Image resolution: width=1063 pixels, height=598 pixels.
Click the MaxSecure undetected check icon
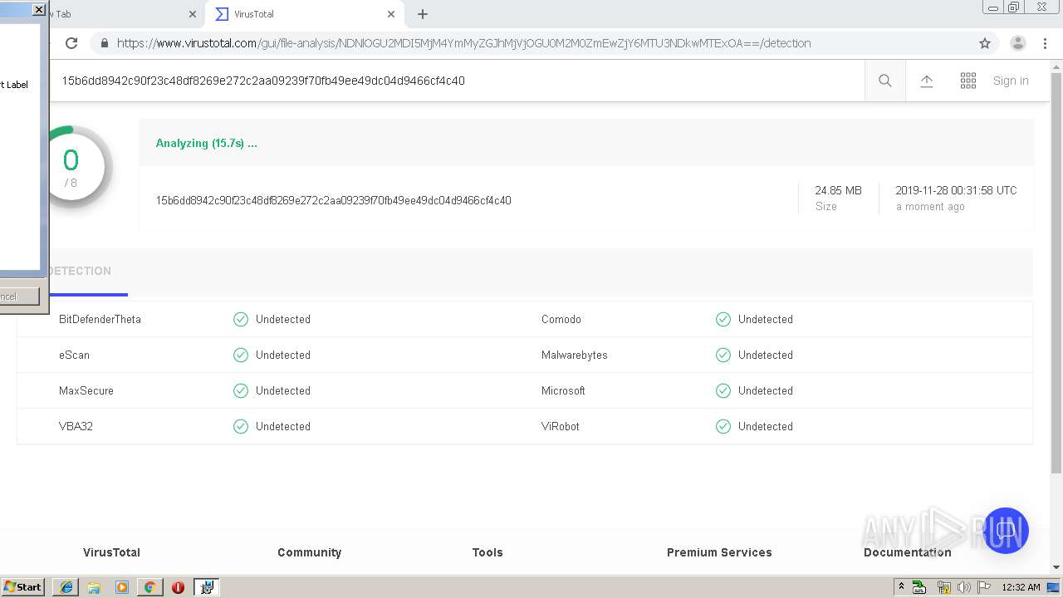(241, 390)
